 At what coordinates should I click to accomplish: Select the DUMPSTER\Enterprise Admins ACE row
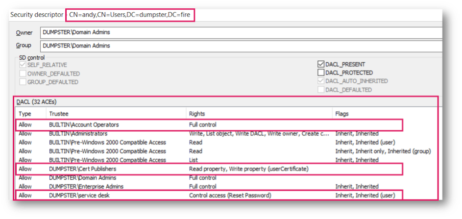[226, 187]
